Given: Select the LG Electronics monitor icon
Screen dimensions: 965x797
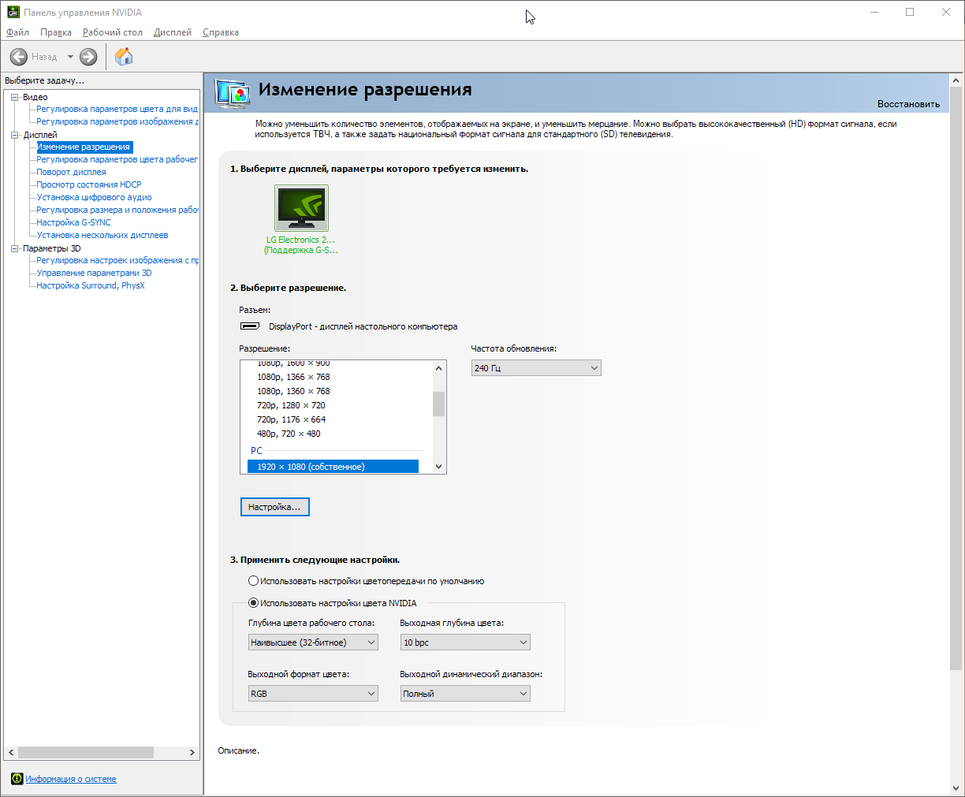Looking at the screenshot, I should pos(301,208).
